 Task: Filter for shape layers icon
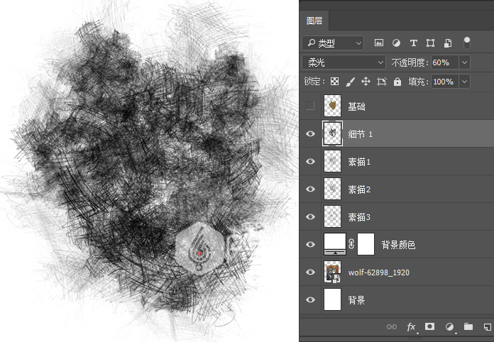pyautogui.click(x=430, y=43)
